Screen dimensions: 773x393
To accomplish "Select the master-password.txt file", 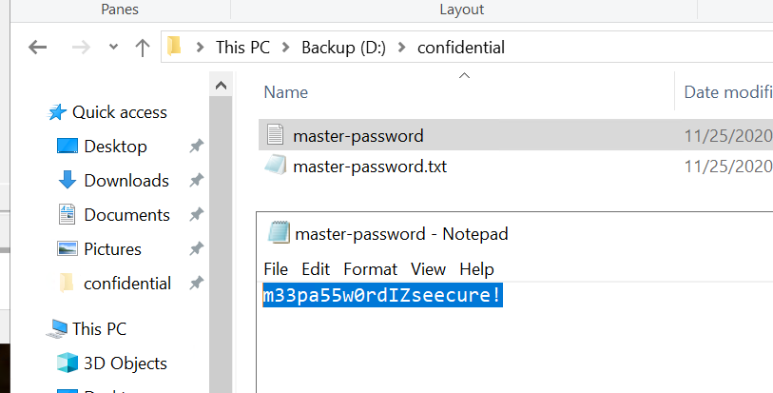I will pyautogui.click(x=369, y=167).
